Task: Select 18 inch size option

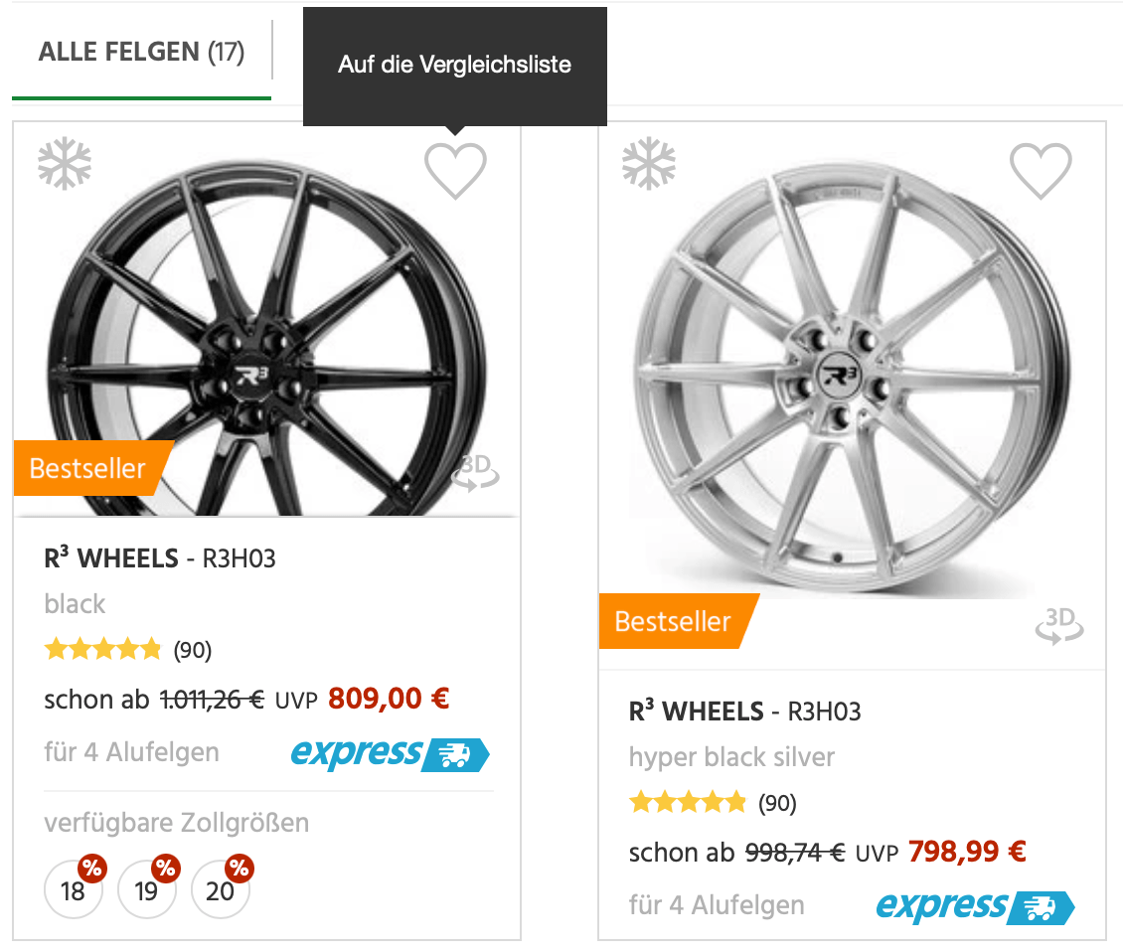Action: point(74,890)
